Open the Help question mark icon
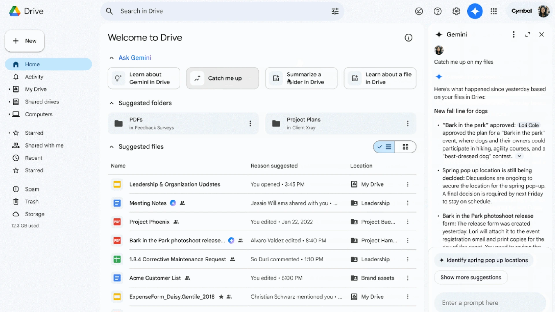The width and height of the screenshot is (555, 312). 438,11
